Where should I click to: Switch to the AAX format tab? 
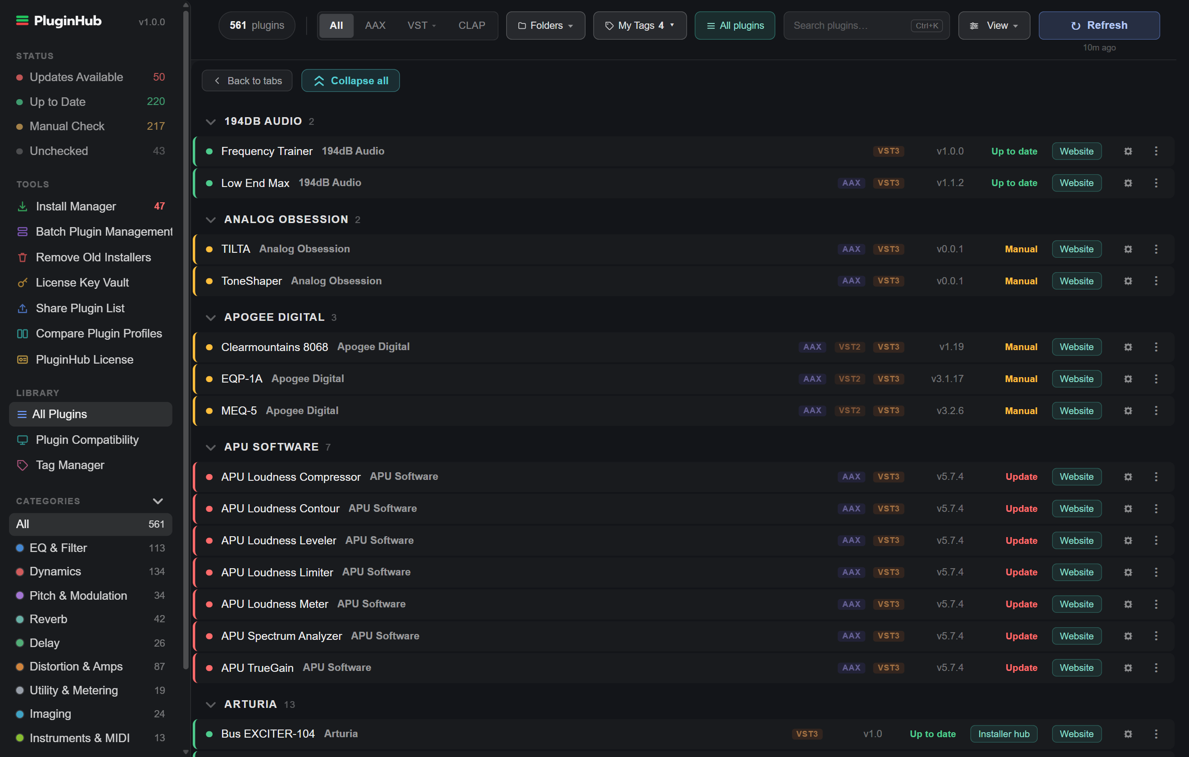click(375, 26)
